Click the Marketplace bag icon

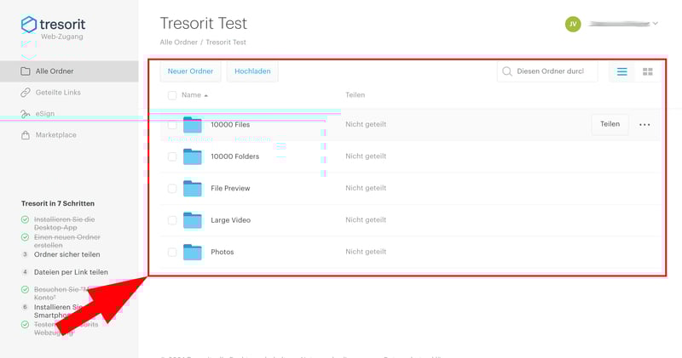tap(26, 135)
